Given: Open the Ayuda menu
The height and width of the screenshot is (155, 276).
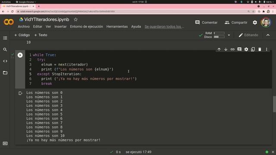Looking at the screenshot, I should [136, 27].
